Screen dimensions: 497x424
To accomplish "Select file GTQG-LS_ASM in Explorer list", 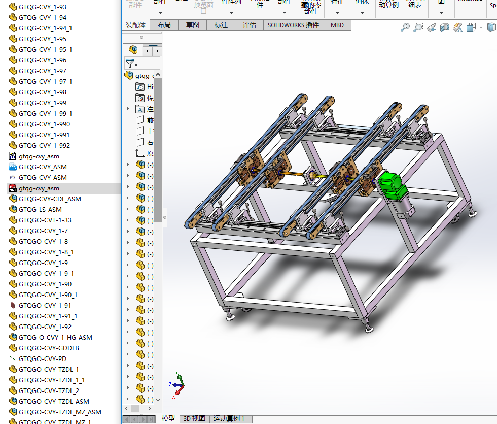I will coord(40,209).
